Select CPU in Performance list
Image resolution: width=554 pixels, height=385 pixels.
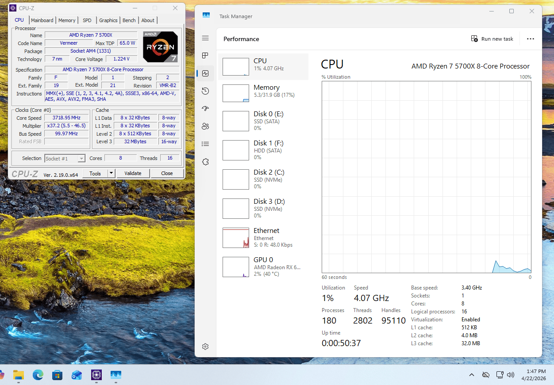tap(263, 67)
